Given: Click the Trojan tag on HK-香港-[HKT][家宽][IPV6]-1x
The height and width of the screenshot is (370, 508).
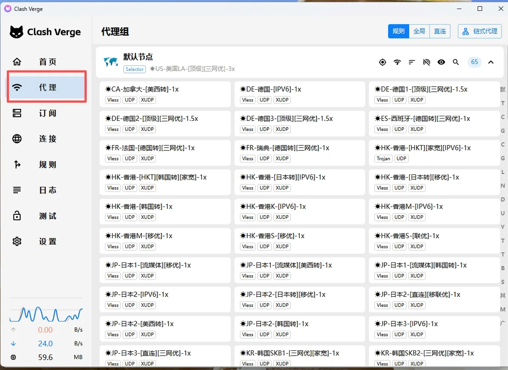Looking at the screenshot, I should point(383,159).
